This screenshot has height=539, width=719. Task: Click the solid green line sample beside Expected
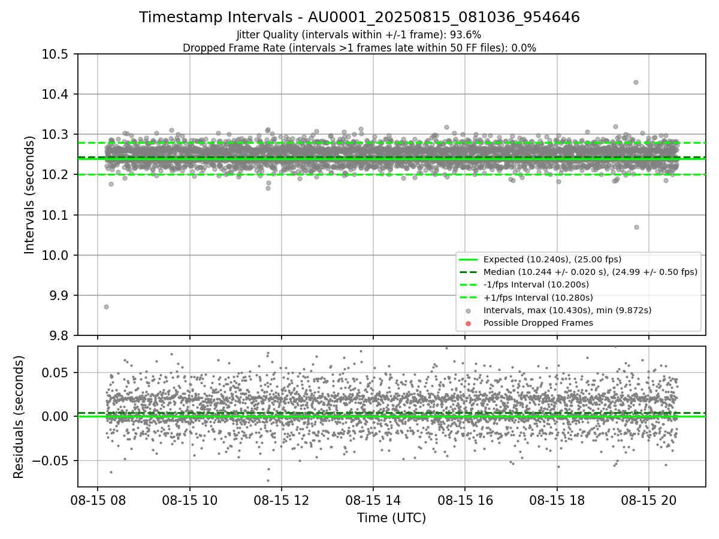(469, 259)
